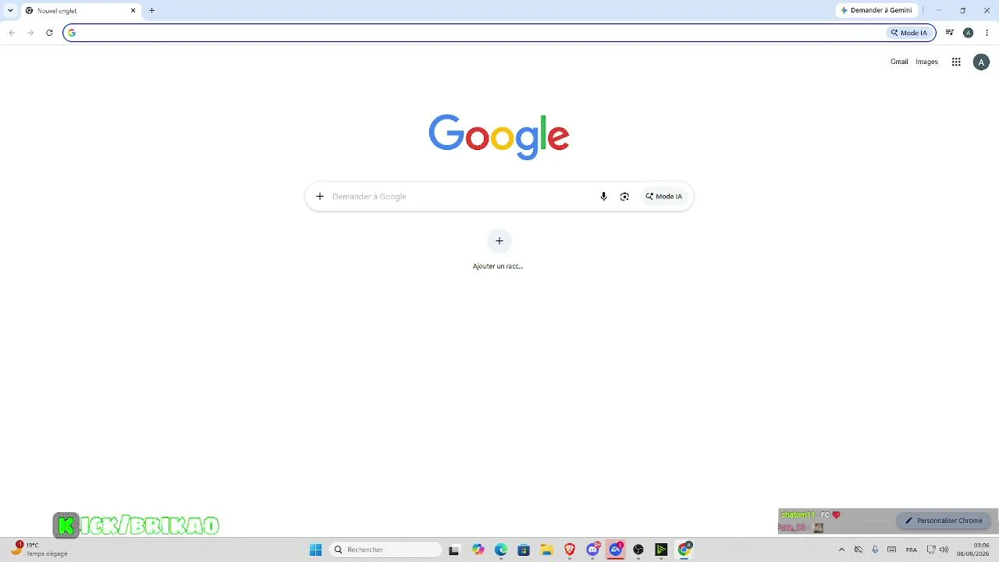Open the volume speaker tray icon
Image resolution: width=999 pixels, height=562 pixels.
(x=944, y=550)
